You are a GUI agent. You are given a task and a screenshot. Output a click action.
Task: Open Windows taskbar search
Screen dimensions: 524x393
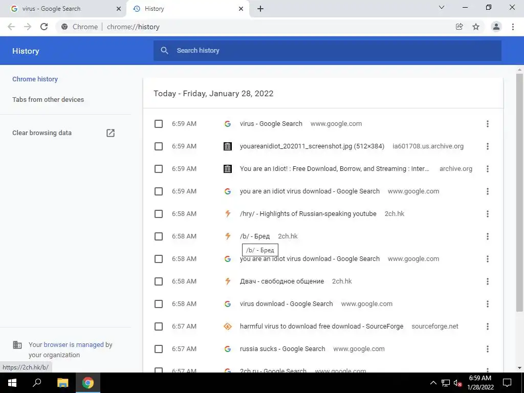click(37, 383)
